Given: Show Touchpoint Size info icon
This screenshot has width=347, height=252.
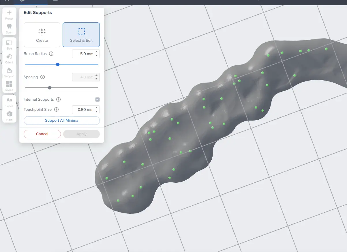Looking at the screenshot, I should click(57, 110).
